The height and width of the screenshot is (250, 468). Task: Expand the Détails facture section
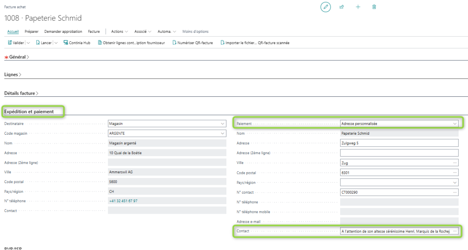tap(21, 93)
